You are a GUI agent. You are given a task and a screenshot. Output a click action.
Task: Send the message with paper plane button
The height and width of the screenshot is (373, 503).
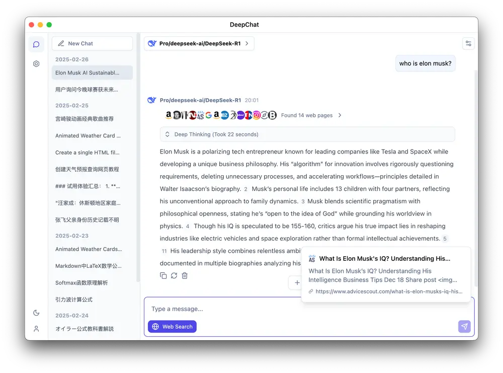point(464,327)
